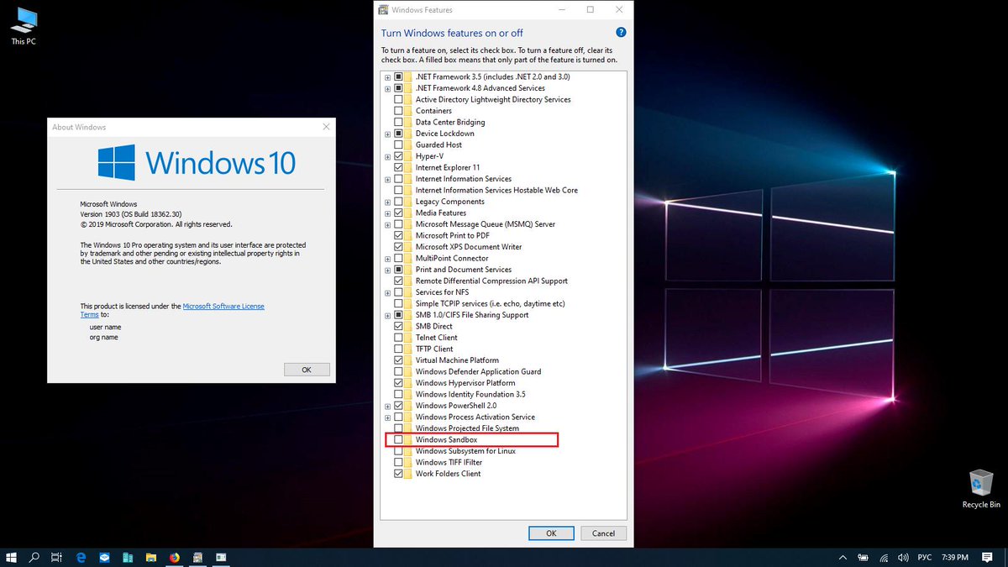Select Recycle Bin desktop icon
1008x567 pixels.
[981, 489]
